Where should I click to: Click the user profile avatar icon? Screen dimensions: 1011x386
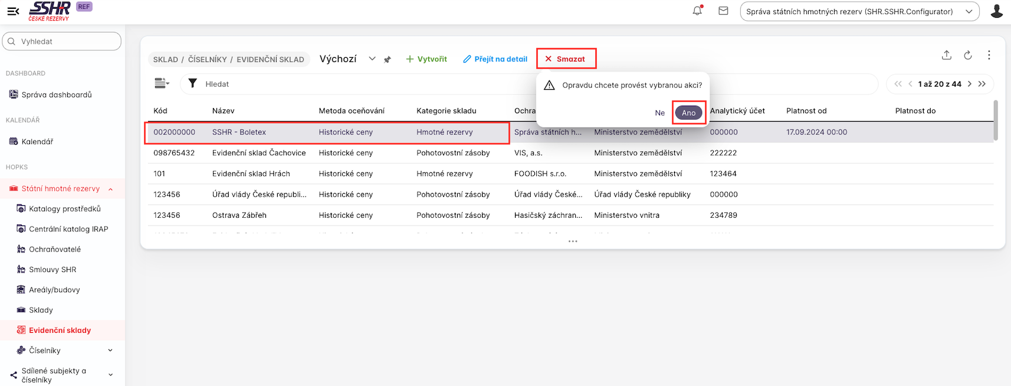tap(996, 11)
